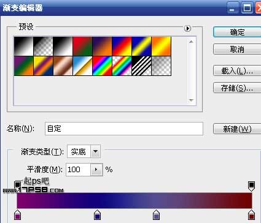Click the 取消 (Cancel) button
Image resolution: width=261 pixels, height=223 pixels.
click(237, 49)
